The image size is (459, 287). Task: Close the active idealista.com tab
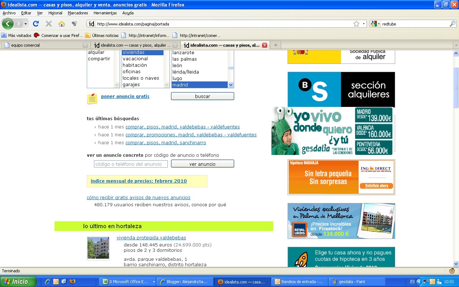[x=265, y=45]
